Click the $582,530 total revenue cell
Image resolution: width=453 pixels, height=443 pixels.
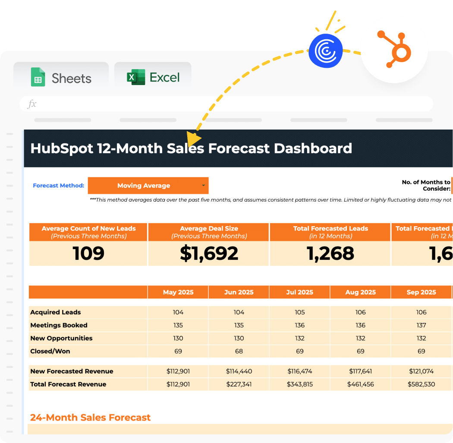coord(421,384)
